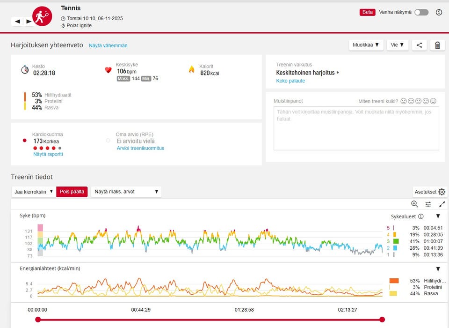Click the right handle of timeline slider
Image resolution: width=449 pixels, height=328 pixels.
pos(382,320)
